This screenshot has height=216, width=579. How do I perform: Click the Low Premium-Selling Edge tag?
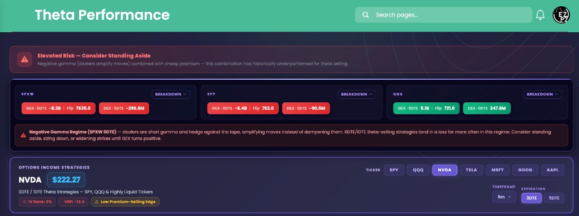pos(125,202)
